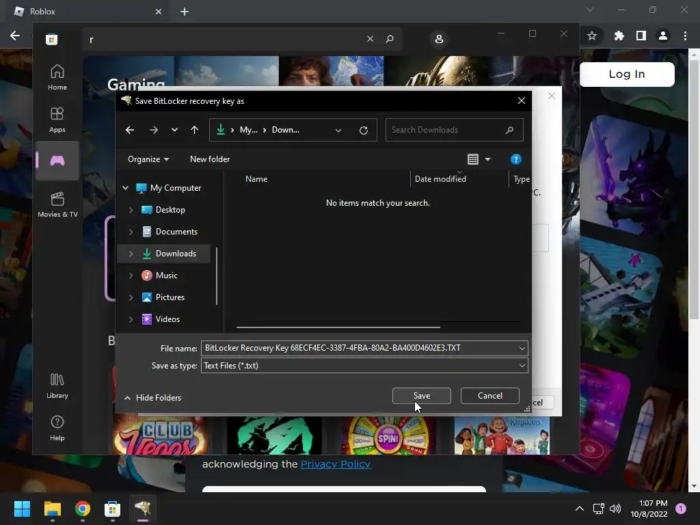Clear the Microsoft Store search text
The height and width of the screenshot is (525, 700).
(x=370, y=39)
